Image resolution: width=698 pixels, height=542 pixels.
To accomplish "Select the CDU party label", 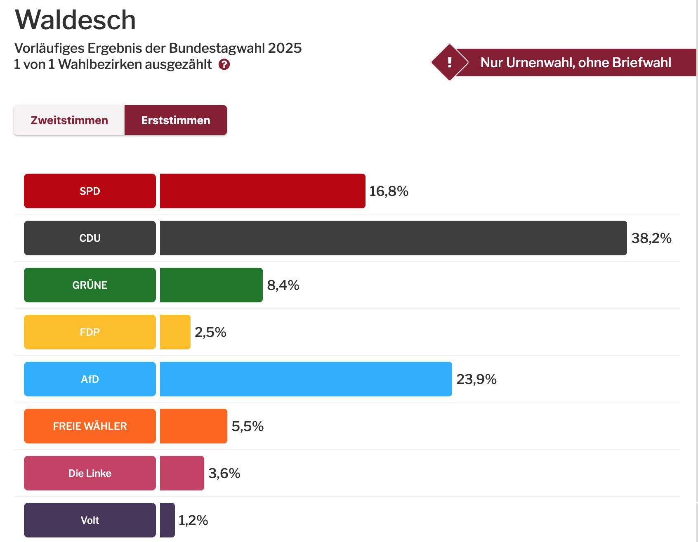I will point(90,238).
